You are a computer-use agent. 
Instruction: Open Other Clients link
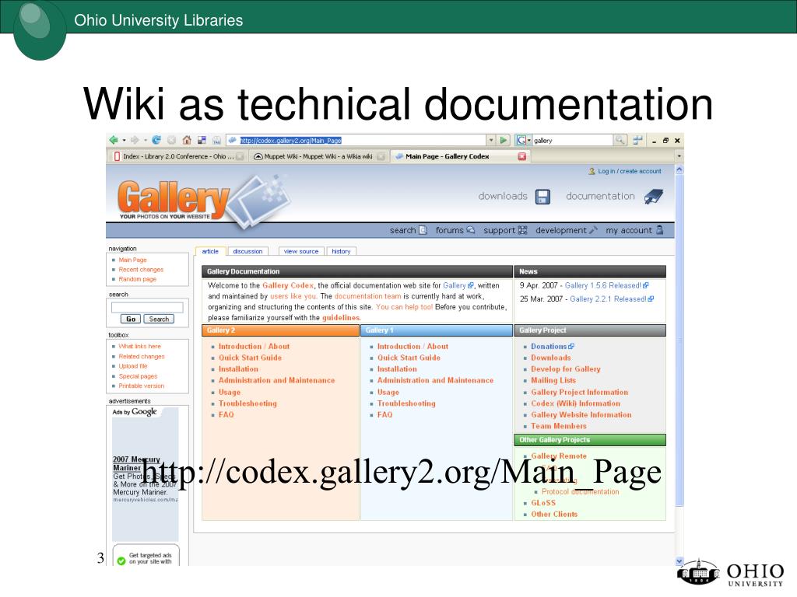[554, 515]
